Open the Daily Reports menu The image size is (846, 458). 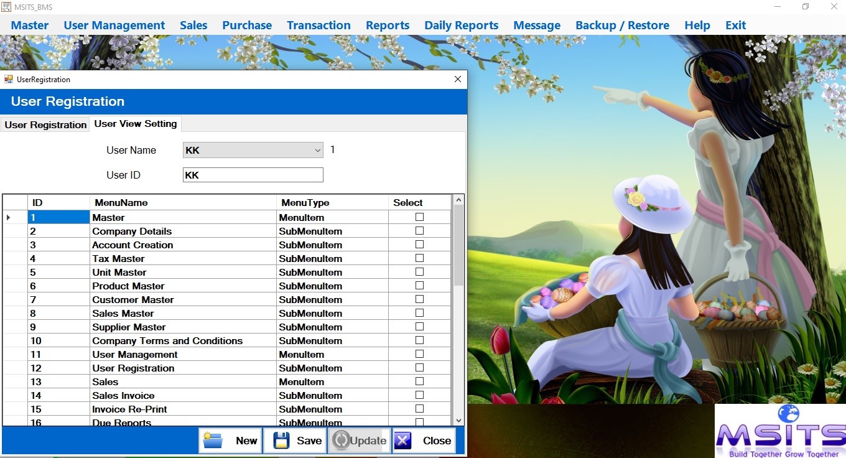click(461, 25)
